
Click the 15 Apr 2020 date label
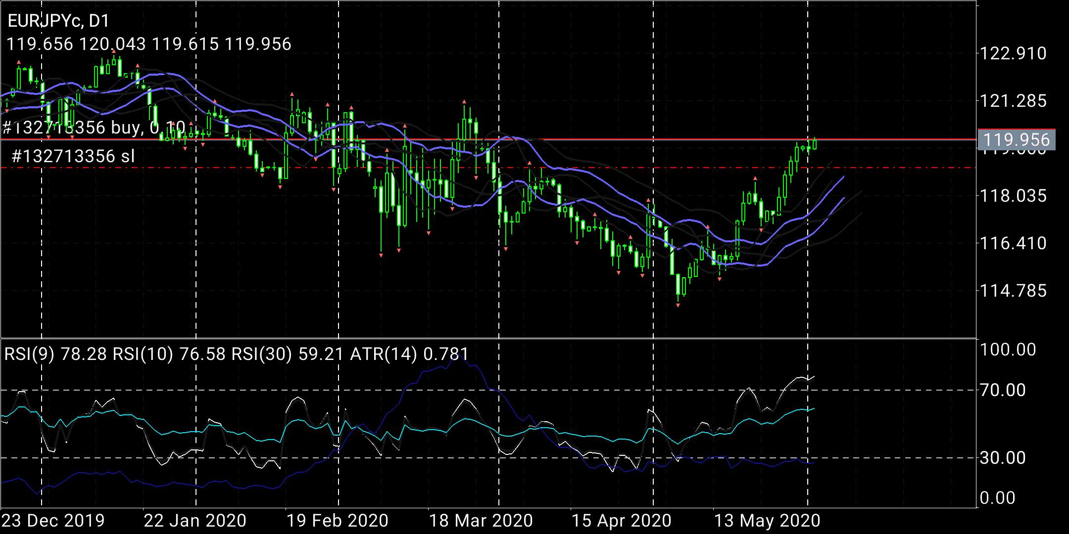(622, 521)
